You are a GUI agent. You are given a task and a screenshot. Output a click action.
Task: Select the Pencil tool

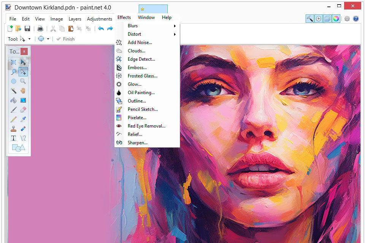(14, 119)
